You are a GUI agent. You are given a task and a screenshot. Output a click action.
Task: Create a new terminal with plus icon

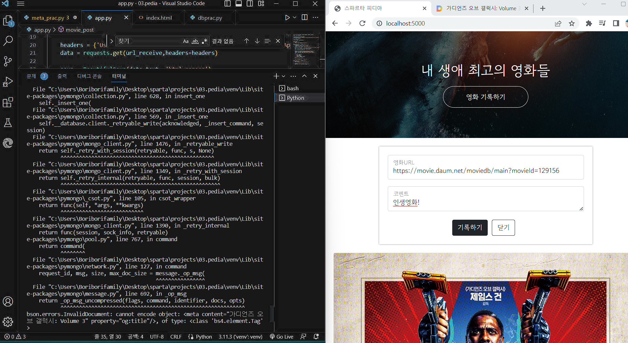coord(276,76)
